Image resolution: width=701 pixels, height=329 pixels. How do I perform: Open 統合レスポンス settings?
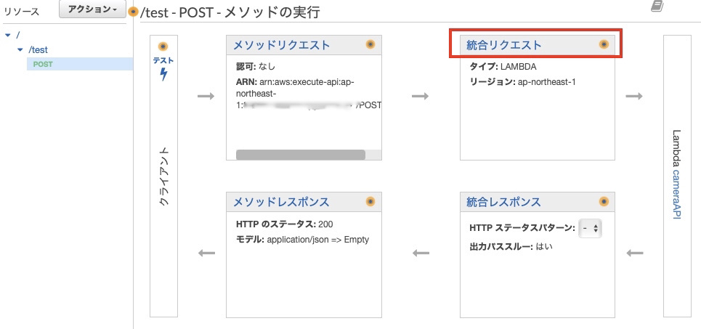[x=503, y=202]
